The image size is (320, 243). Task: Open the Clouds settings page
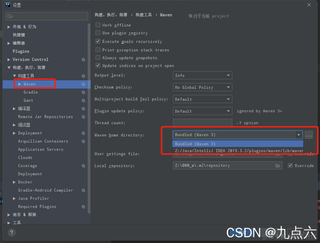pyautogui.click(x=25, y=158)
